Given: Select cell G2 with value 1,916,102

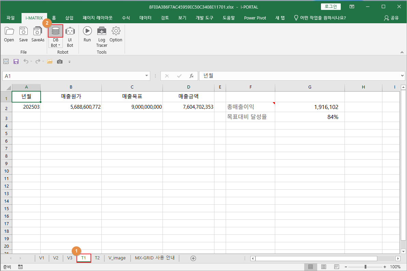Looking at the screenshot, I should coord(310,107).
